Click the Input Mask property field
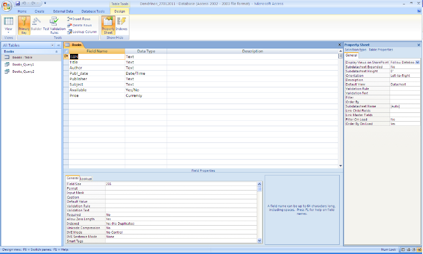 pos(181,193)
